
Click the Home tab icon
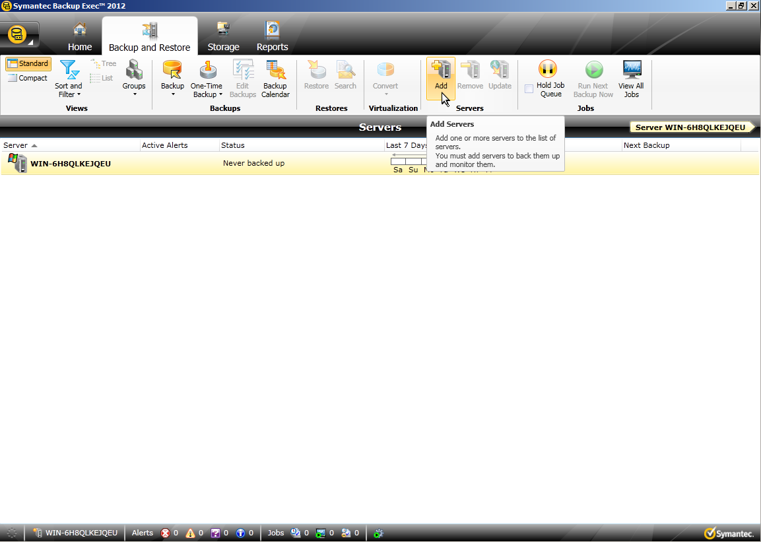pyautogui.click(x=80, y=30)
